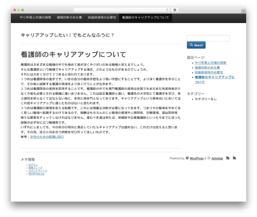Minimize the window with yellow button
This screenshot has height=217, width=257.
tap(19, 10)
